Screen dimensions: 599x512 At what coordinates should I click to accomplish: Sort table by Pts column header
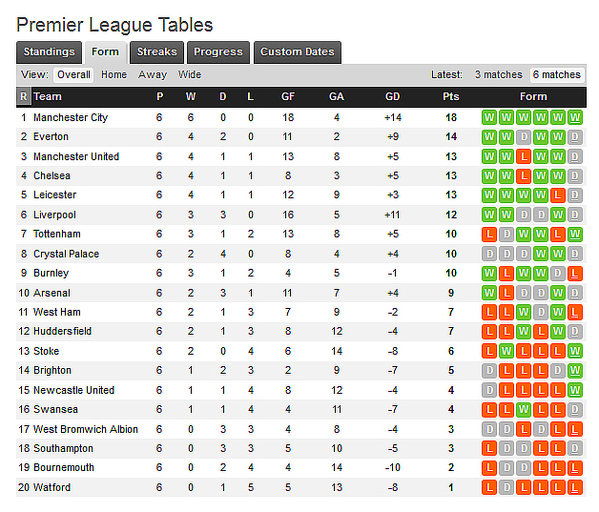click(x=451, y=96)
